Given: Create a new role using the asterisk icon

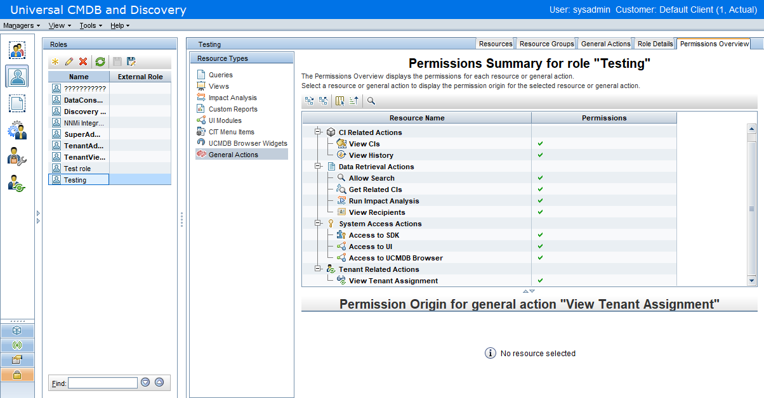Looking at the screenshot, I should coord(55,61).
